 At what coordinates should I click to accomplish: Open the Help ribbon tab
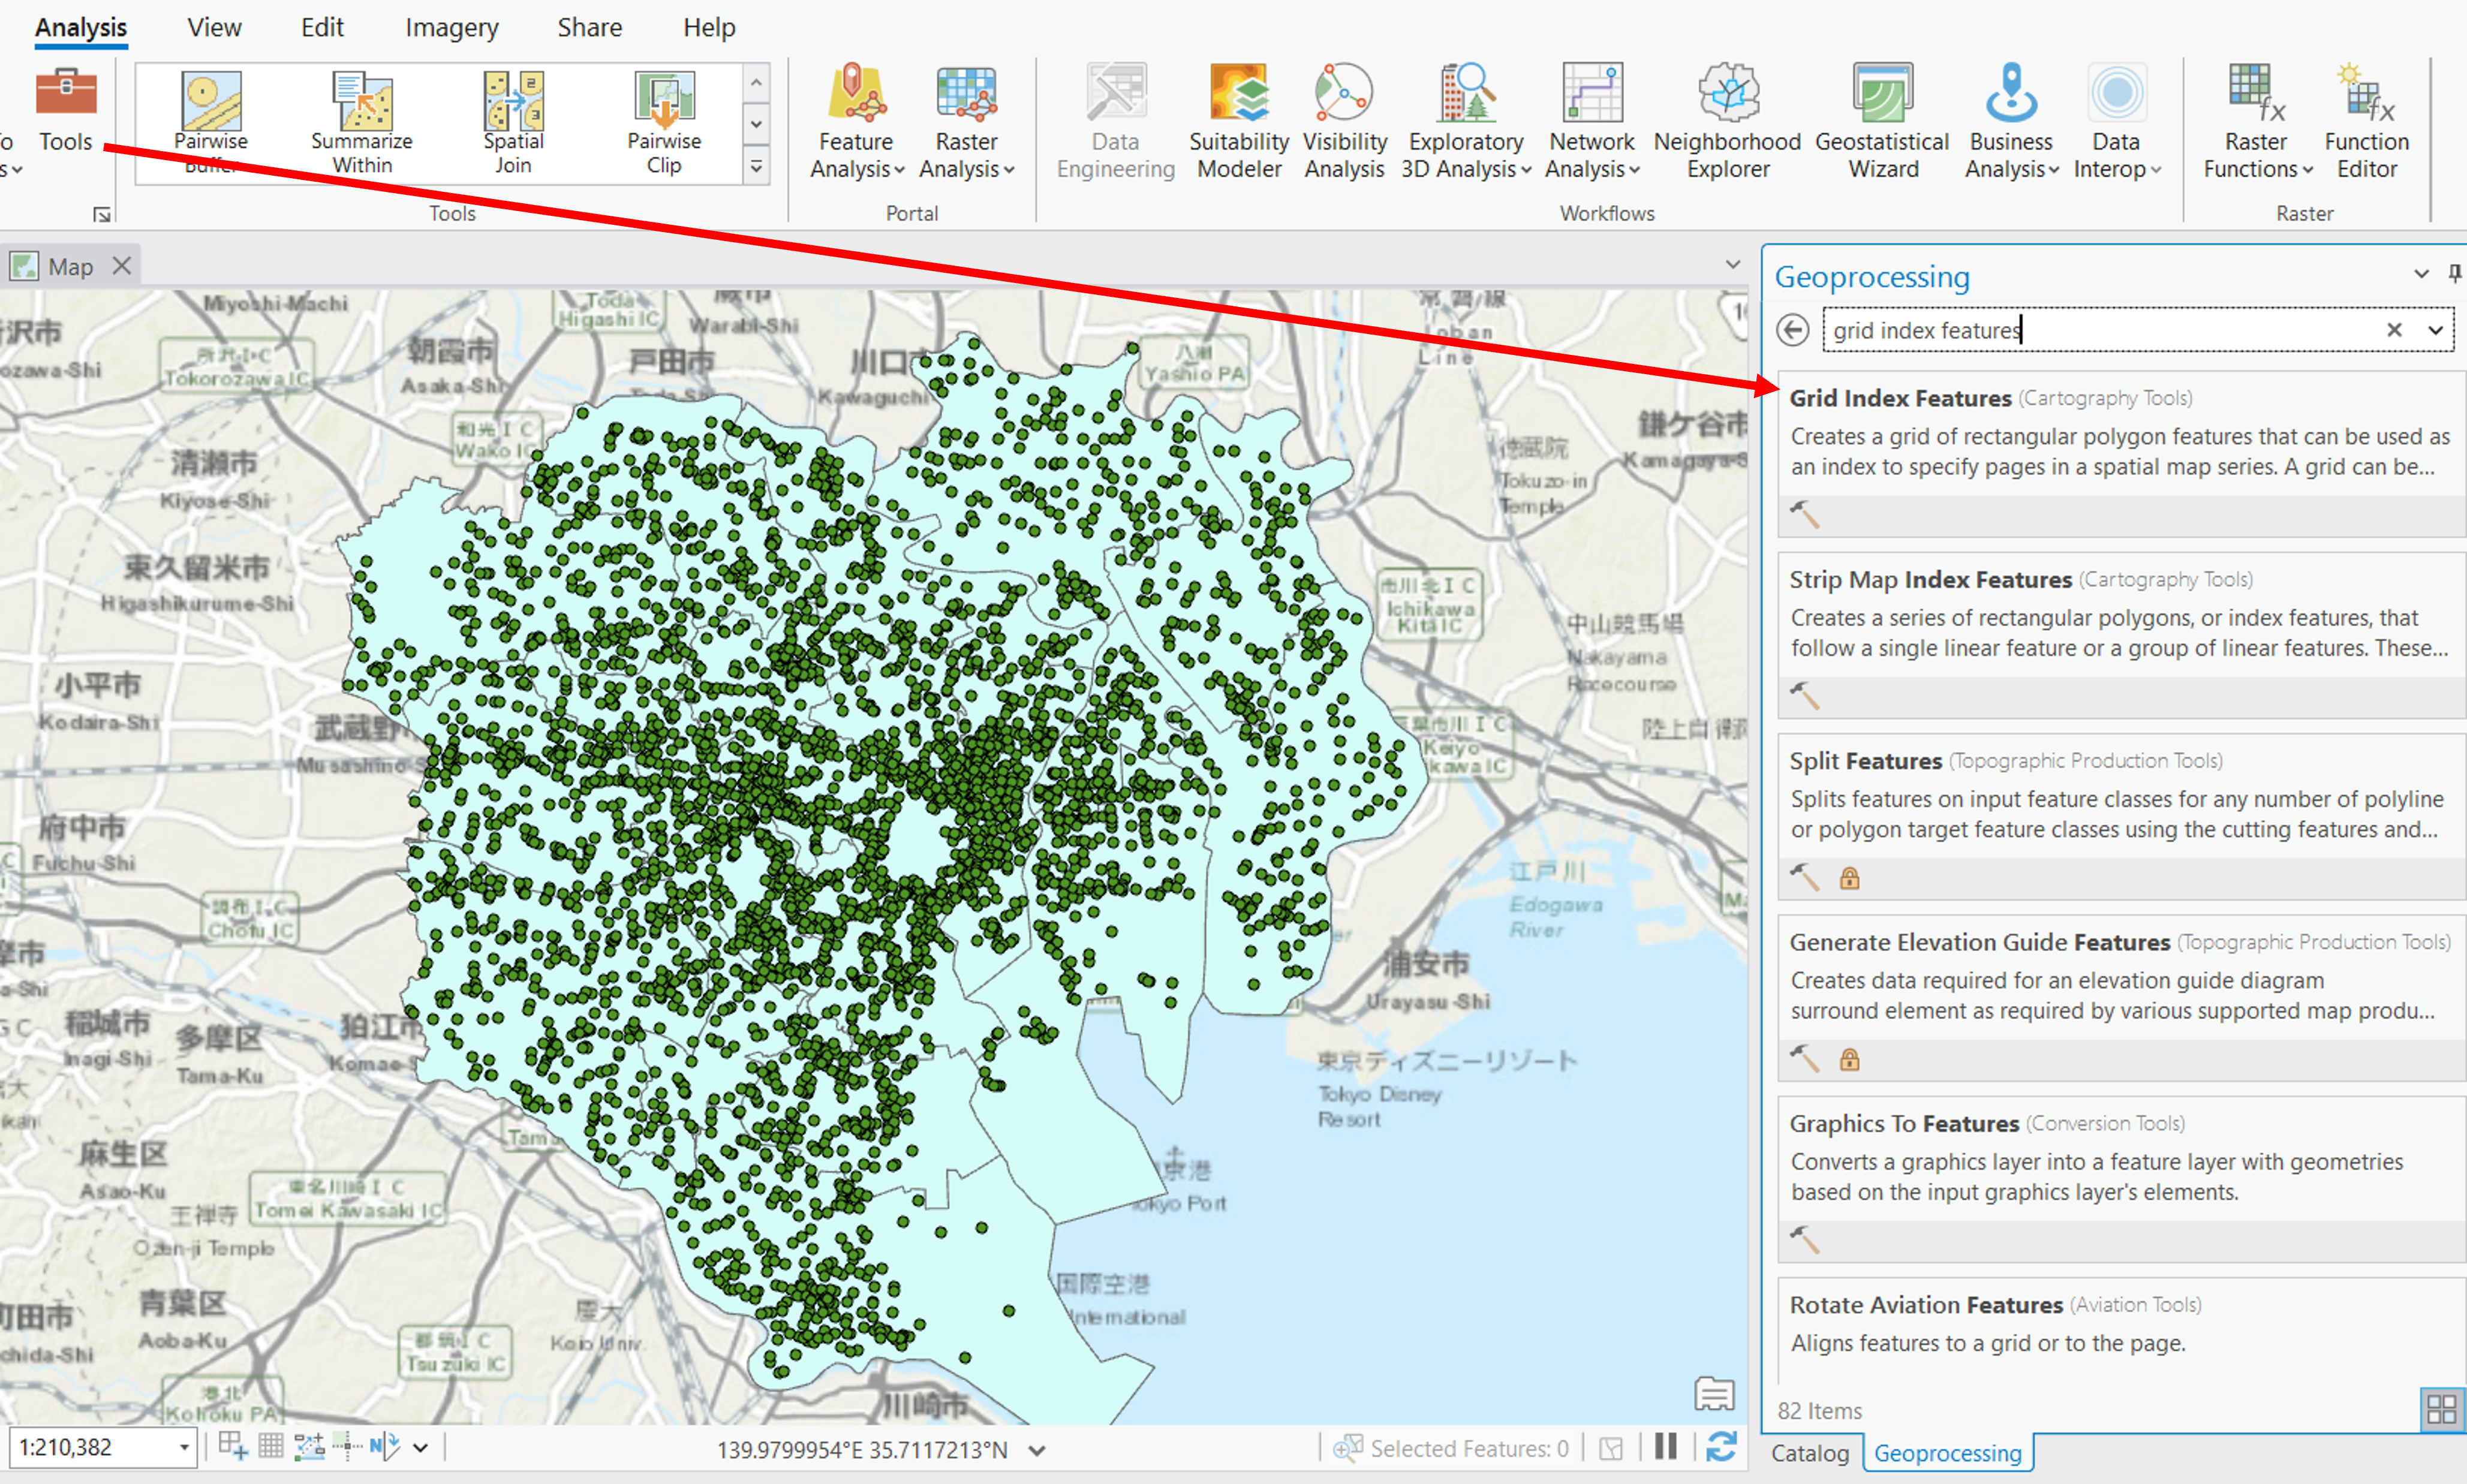point(709,27)
